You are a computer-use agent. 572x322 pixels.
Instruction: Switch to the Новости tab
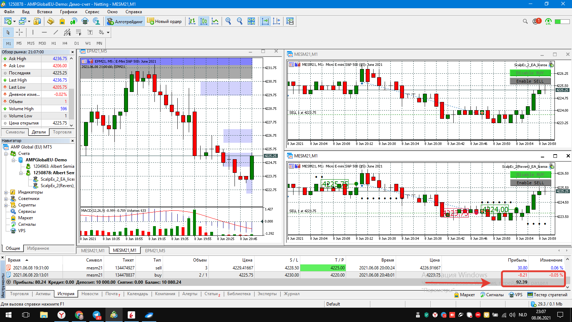[90, 294]
